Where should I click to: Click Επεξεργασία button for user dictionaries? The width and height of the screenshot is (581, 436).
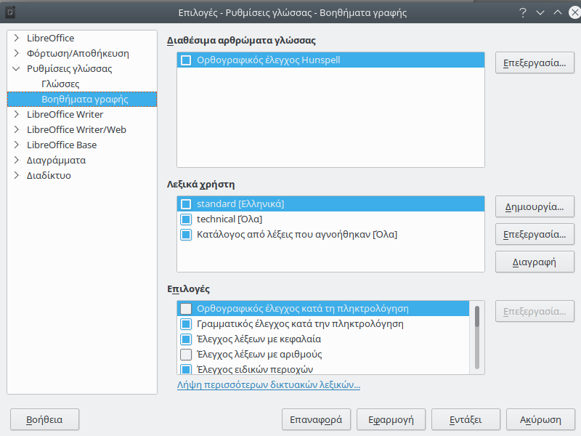pos(535,234)
